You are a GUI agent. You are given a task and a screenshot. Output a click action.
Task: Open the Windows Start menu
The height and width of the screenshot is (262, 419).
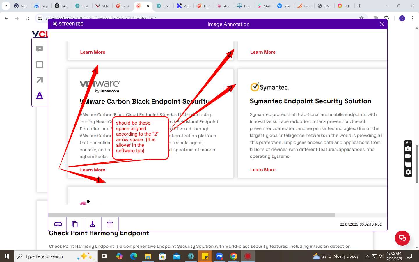pyautogui.click(x=7, y=256)
